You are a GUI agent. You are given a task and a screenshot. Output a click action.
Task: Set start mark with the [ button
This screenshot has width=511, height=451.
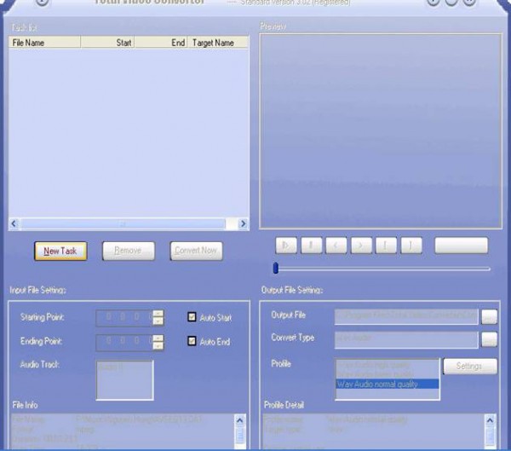(x=386, y=246)
